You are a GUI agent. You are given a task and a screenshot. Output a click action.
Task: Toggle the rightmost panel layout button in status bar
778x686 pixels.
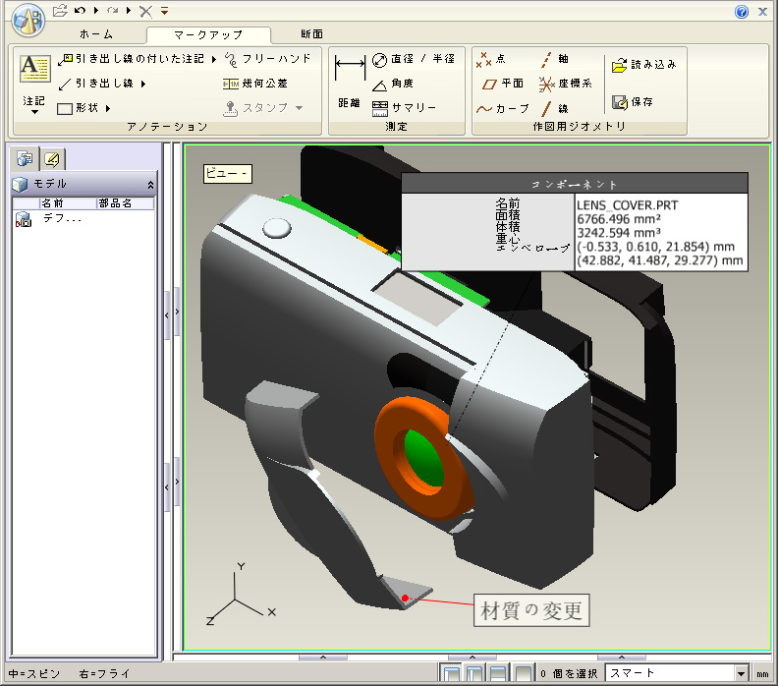click(524, 673)
